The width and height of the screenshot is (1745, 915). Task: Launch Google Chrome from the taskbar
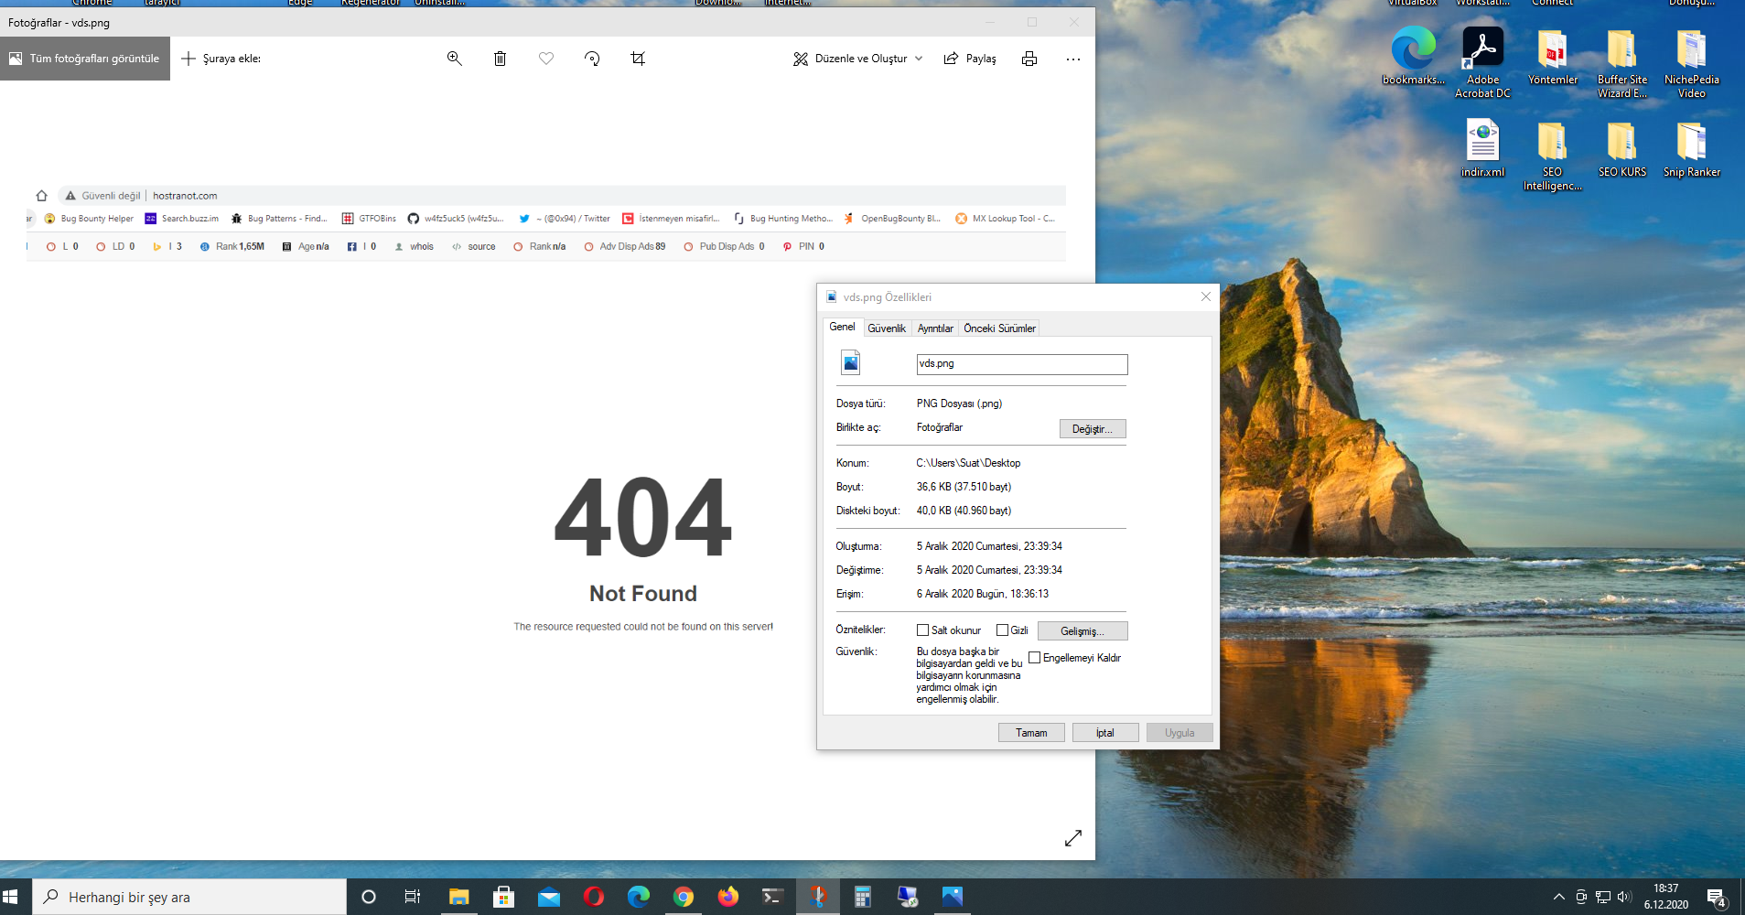[683, 897]
